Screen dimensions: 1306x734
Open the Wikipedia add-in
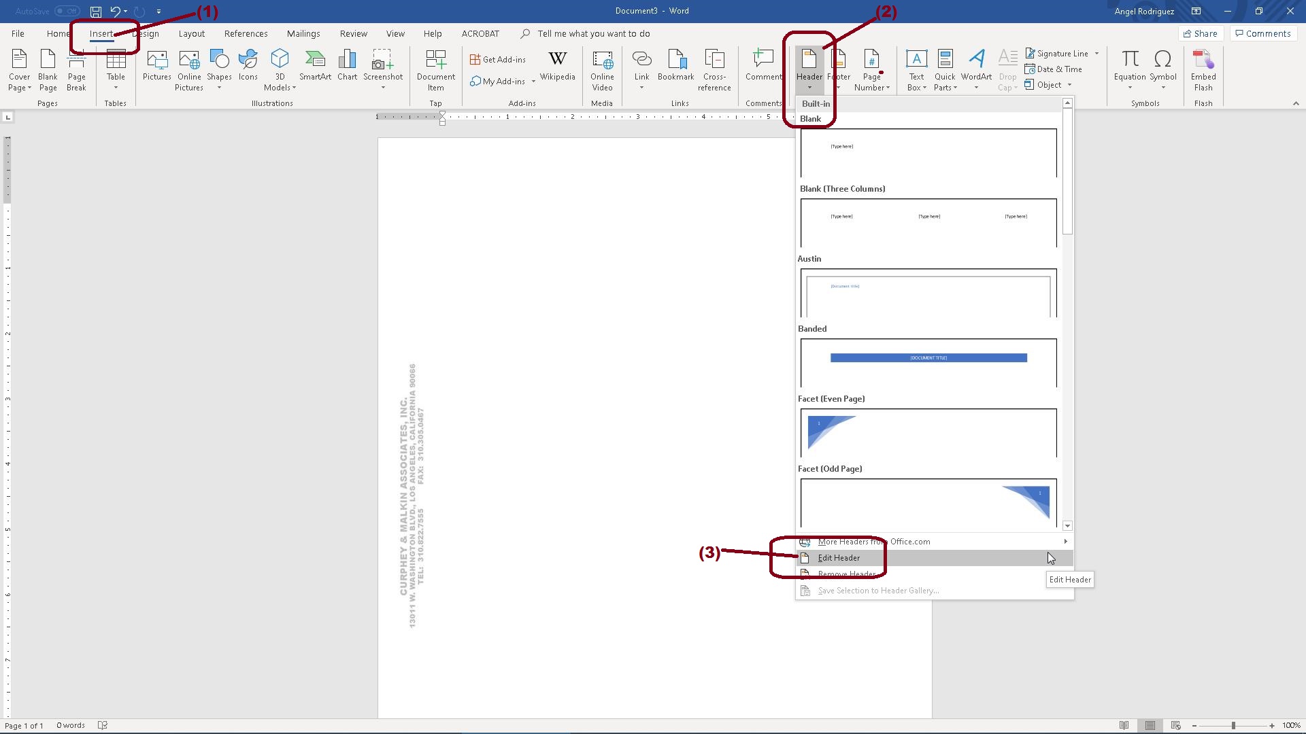pos(557,66)
